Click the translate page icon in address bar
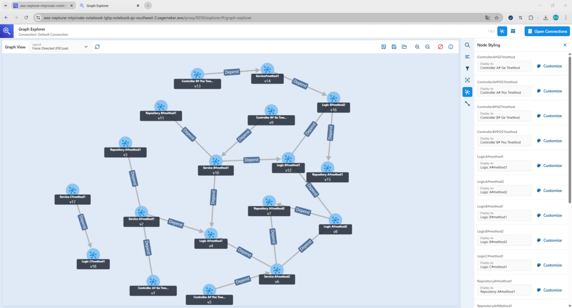This screenshot has width=572, height=308. tap(487, 18)
